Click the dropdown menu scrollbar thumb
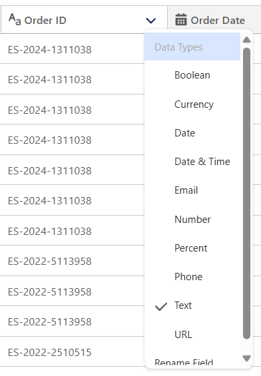Viewport: 261px width, 376px height. [246, 194]
